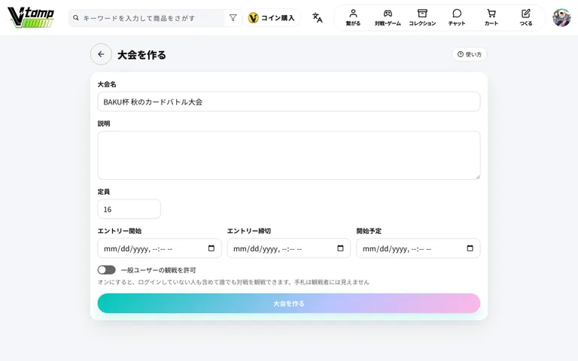Click the 大会名 text field
Image resolution: width=578 pixels, height=361 pixels.
[289, 102]
